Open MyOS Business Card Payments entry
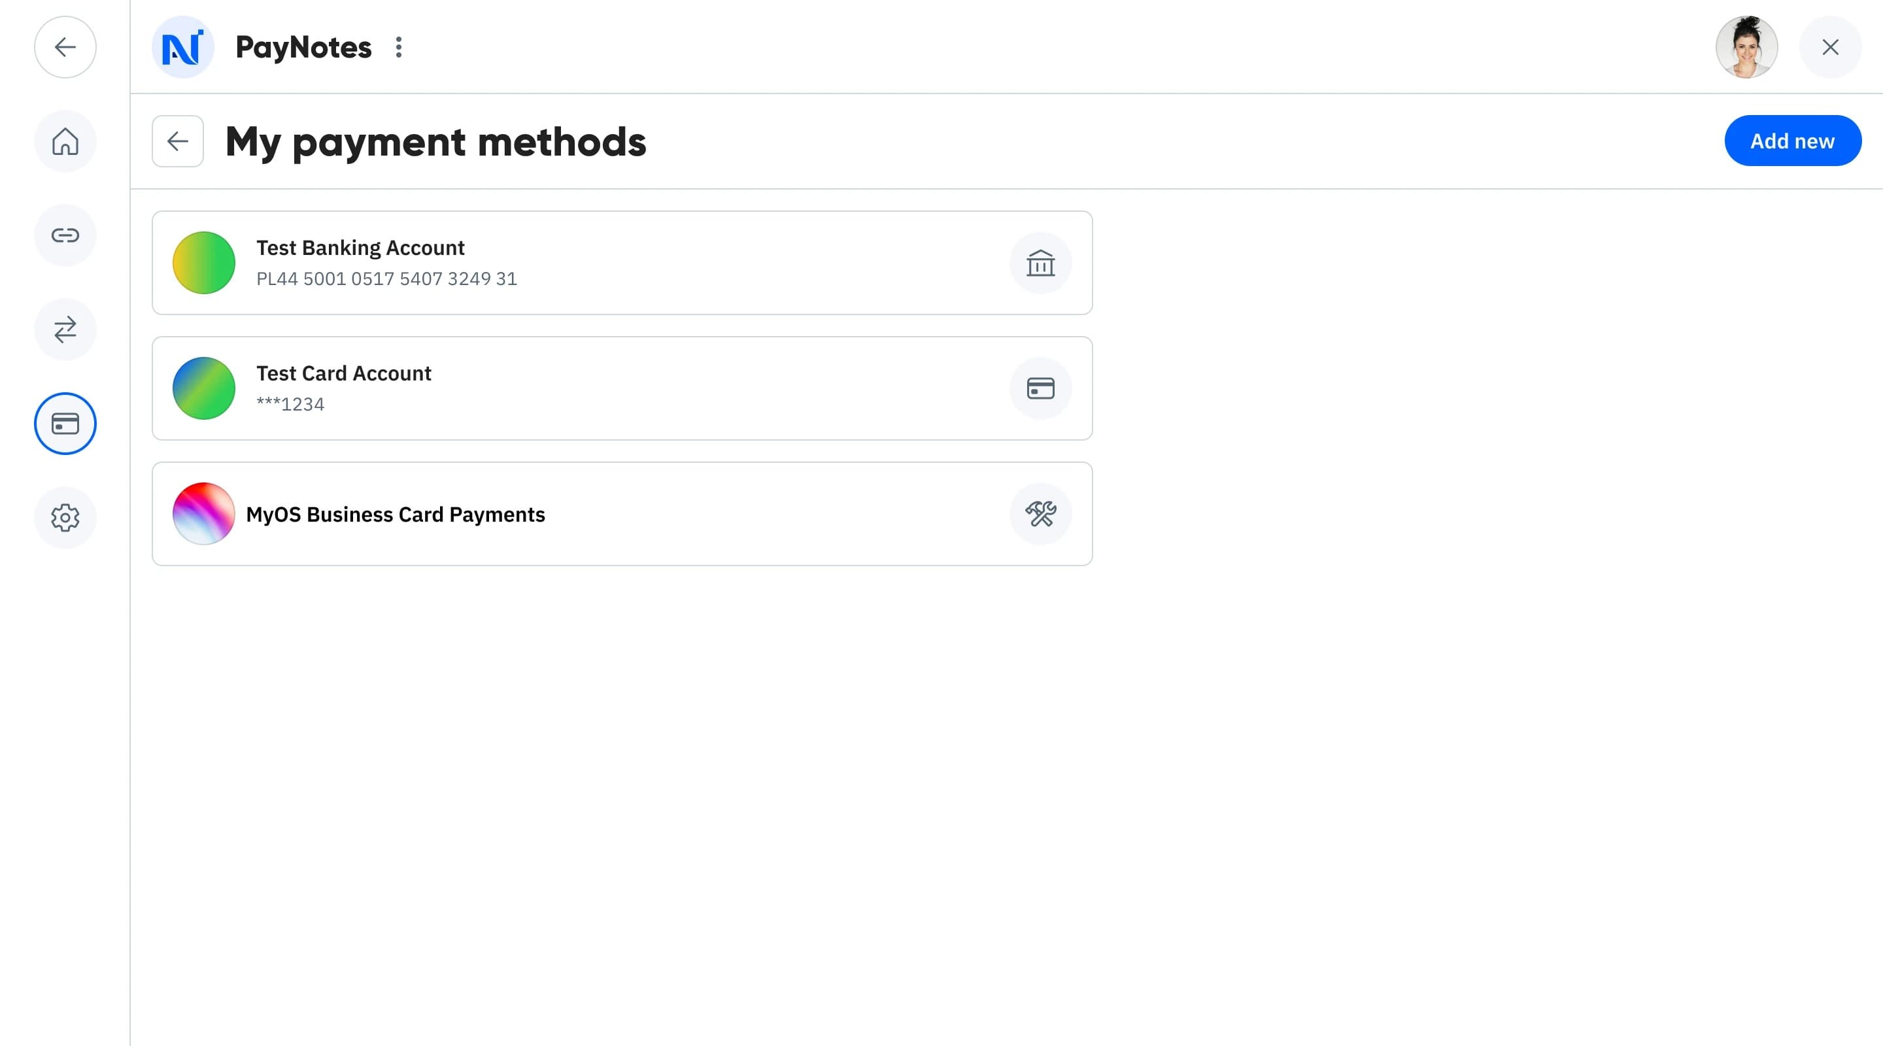Image resolution: width=1883 pixels, height=1046 pixels. coord(621,514)
